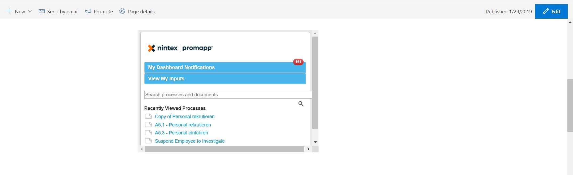
Task: Click the widget's horizontal scrollbar left arrow
Action: [x=142, y=149]
